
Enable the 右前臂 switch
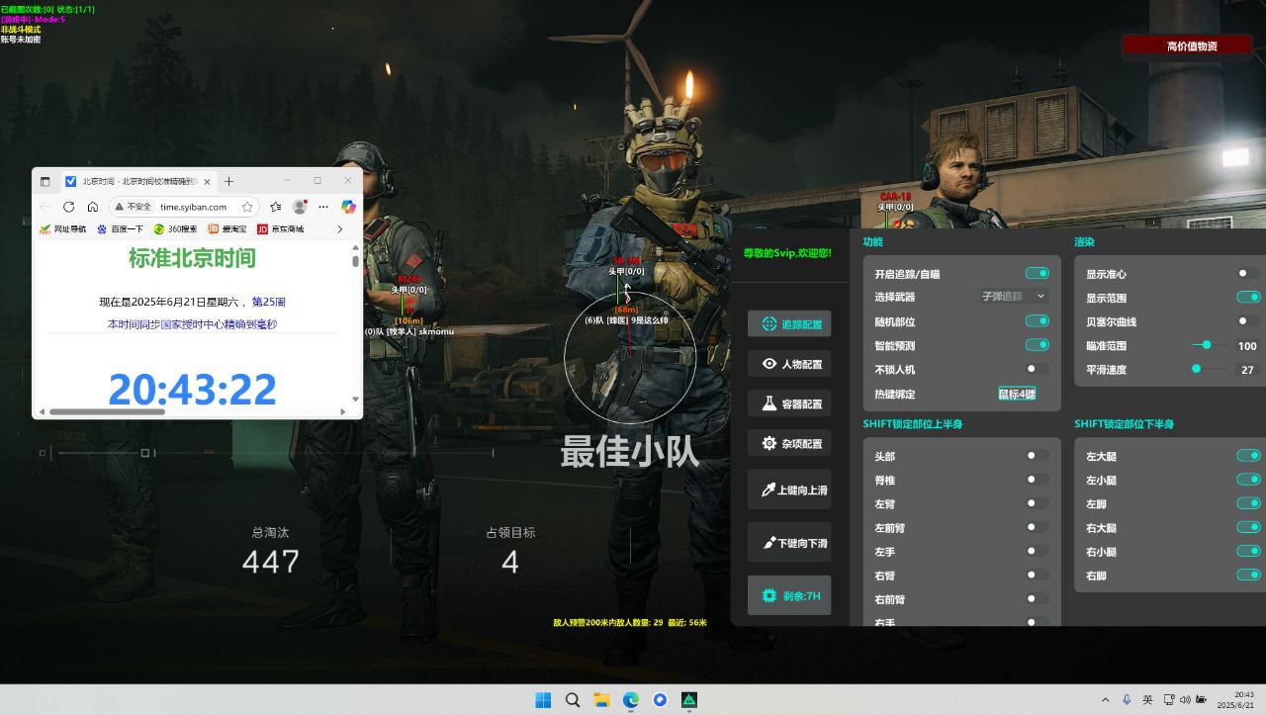(1037, 598)
